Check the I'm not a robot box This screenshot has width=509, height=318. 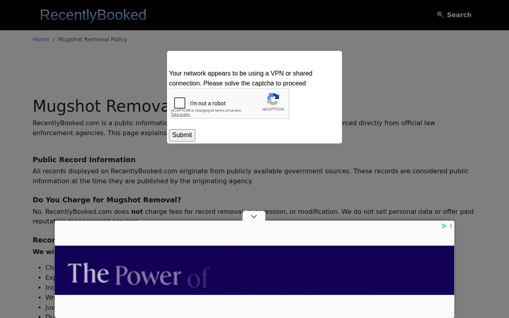[x=180, y=103]
